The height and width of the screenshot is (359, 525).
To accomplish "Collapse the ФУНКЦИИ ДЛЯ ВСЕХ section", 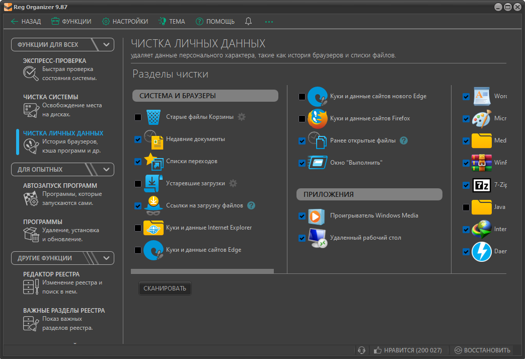I will 106,44.
